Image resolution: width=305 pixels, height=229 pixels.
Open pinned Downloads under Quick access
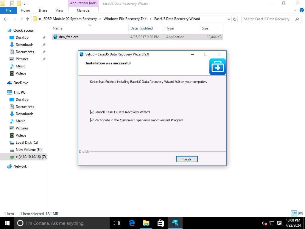24,45
